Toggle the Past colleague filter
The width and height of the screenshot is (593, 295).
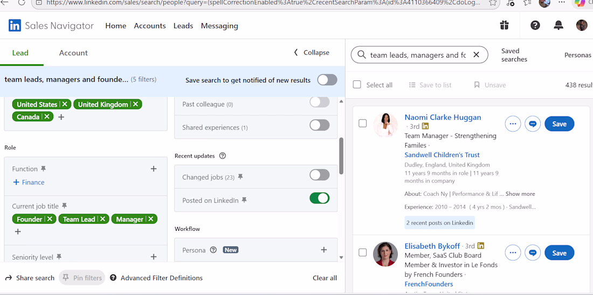(320, 102)
